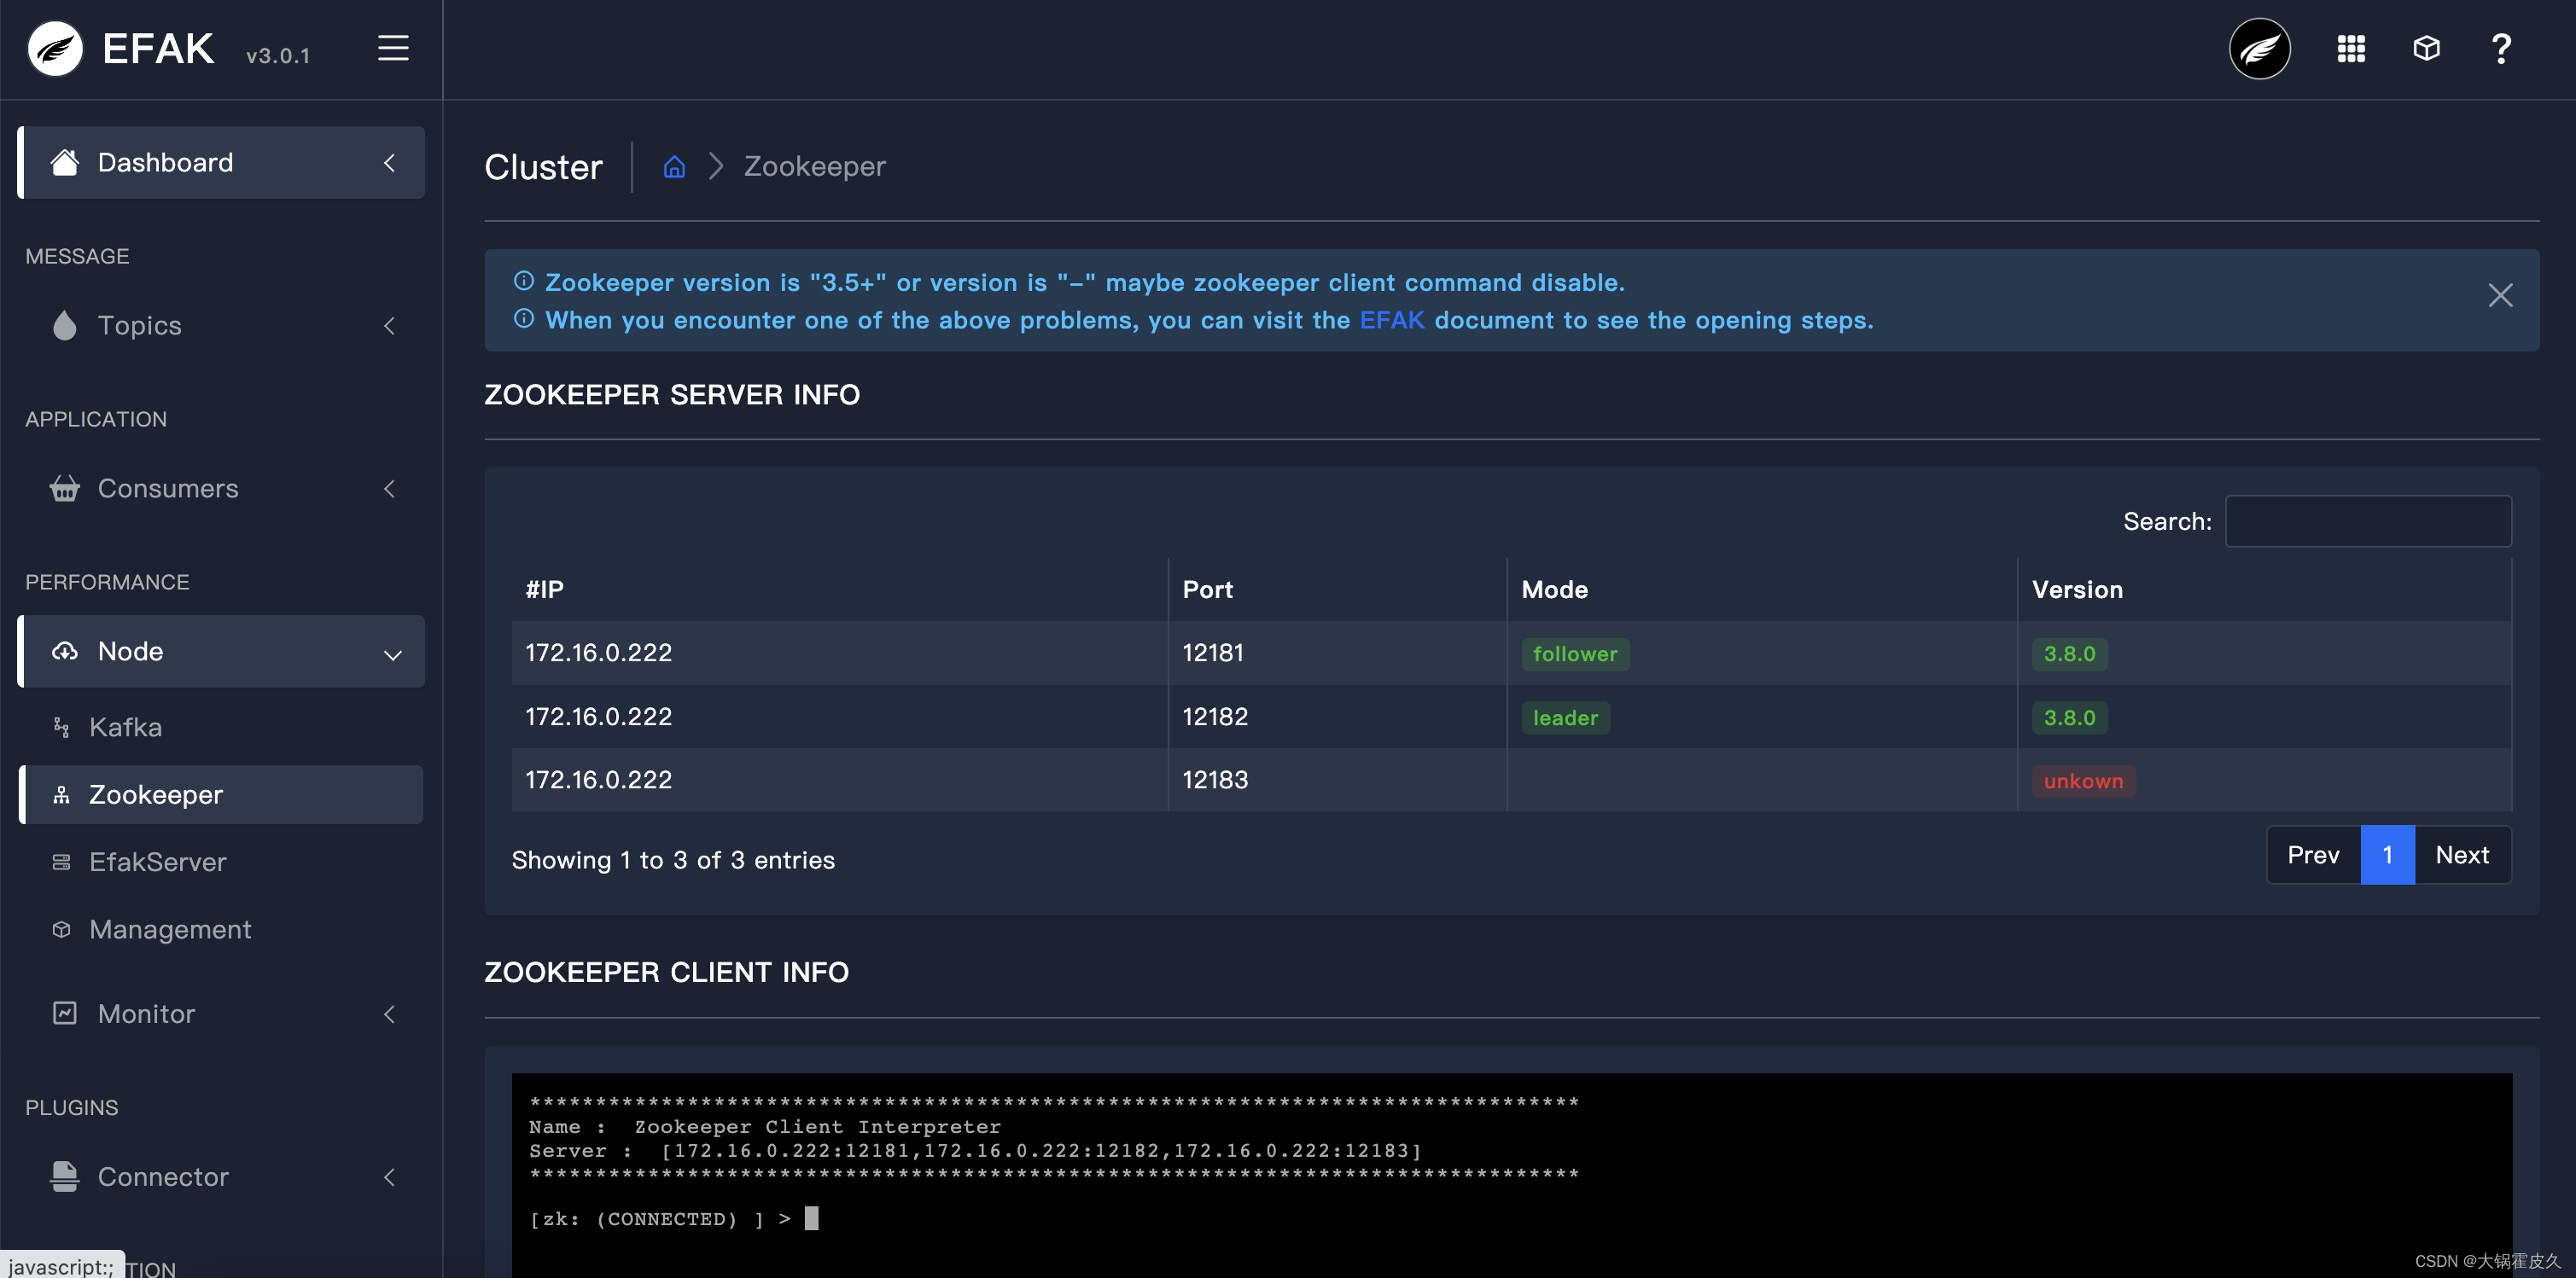Image resolution: width=2576 pixels, height=1278 pixels.
Task: Open the EFAK document link
Action: tap(1391, 320)
